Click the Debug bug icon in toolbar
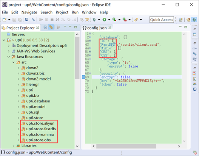 pos(94,20)
